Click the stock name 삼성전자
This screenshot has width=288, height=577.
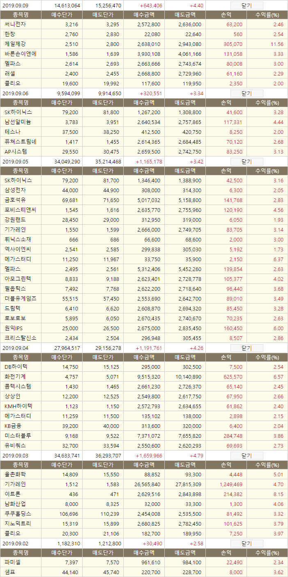pyautogui.click(x=15, y=190)
